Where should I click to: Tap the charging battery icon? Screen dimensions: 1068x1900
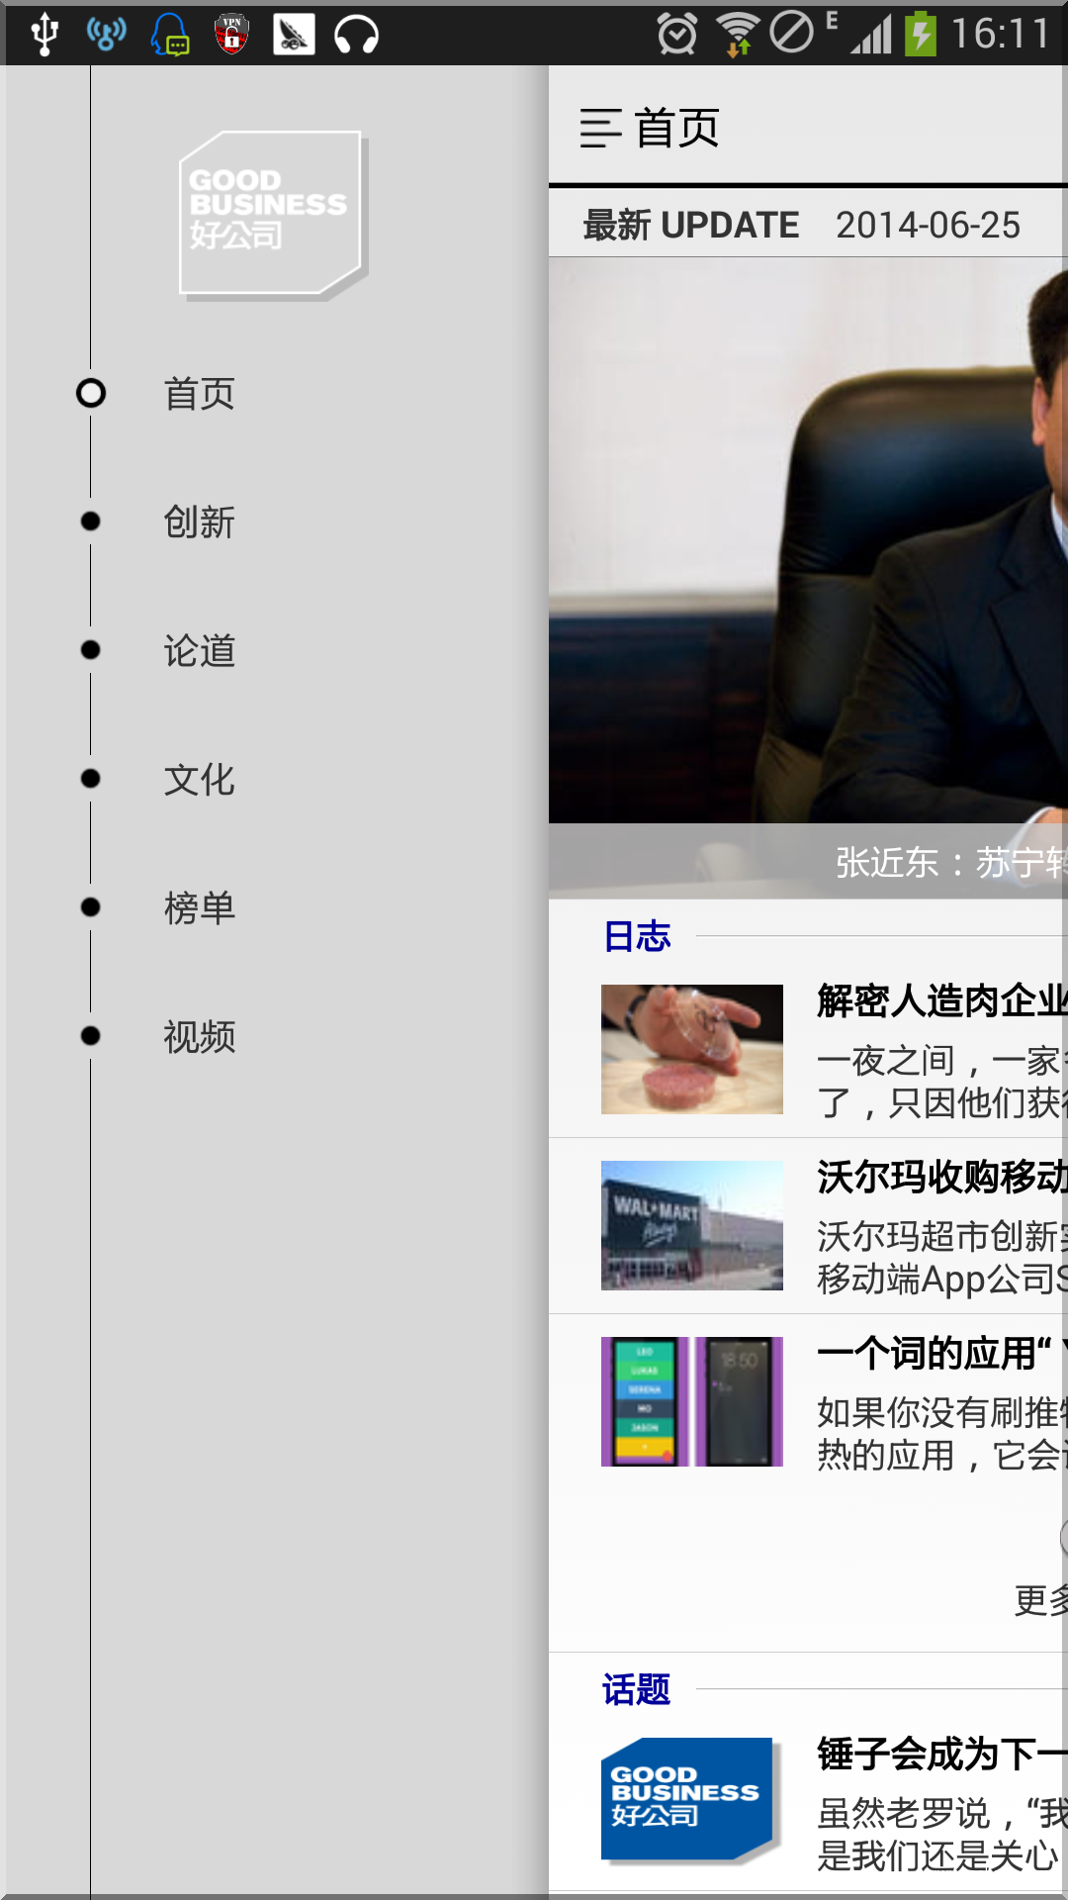921,34
